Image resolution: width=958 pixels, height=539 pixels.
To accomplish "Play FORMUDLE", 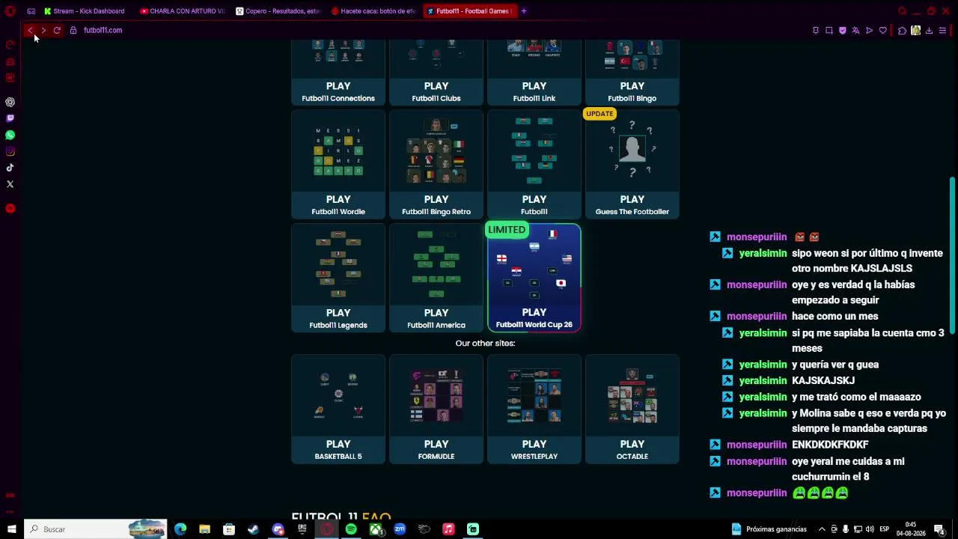I will point(436,409).
